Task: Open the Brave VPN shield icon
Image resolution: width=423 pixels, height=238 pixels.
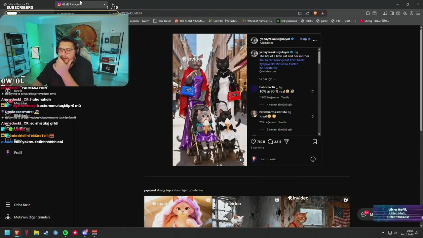Action: 411,13
